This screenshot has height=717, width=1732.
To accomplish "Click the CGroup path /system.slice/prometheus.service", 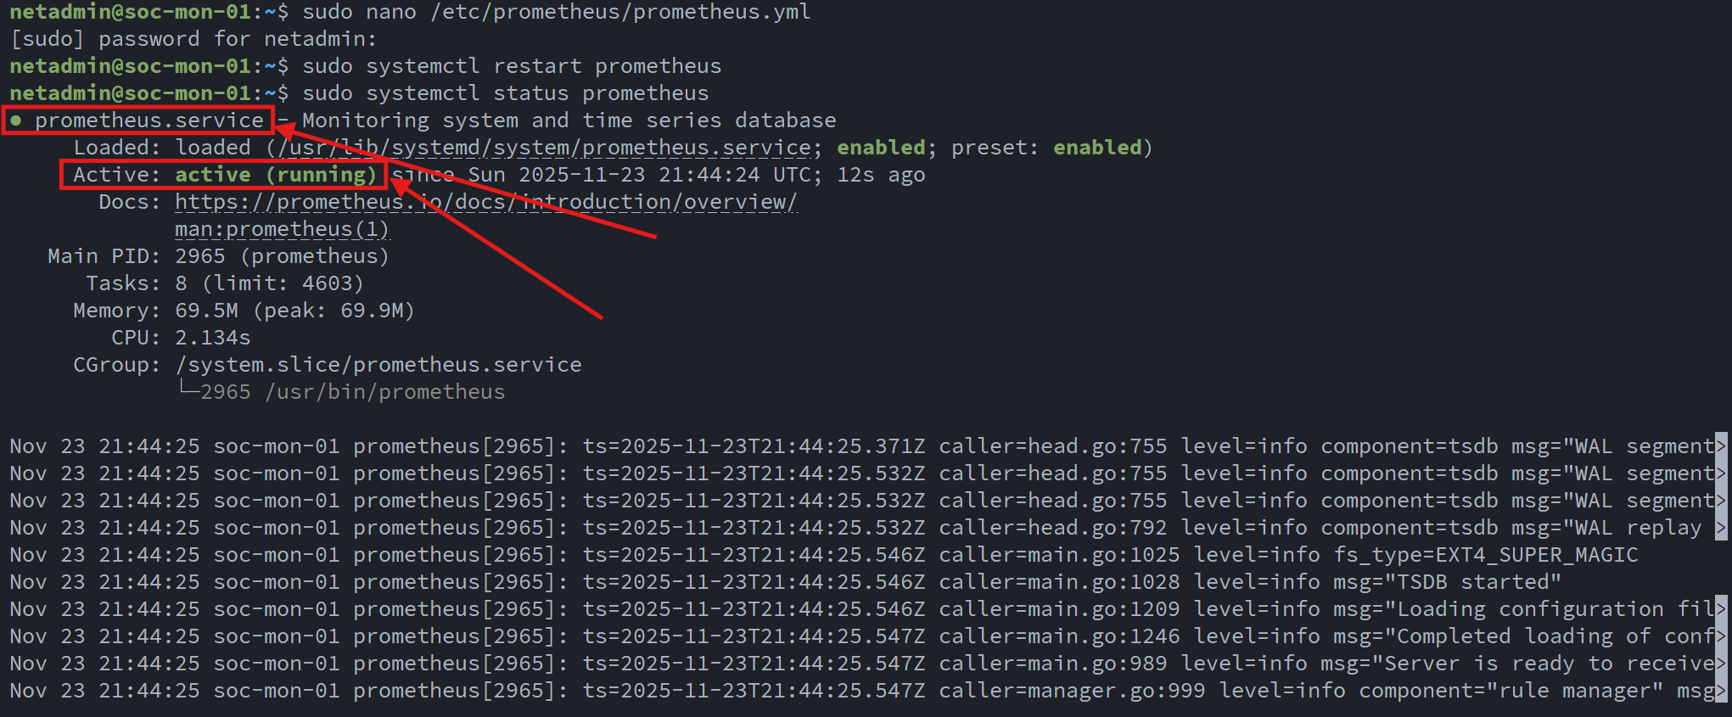I will pyautogui.click(x=378, y=365).
